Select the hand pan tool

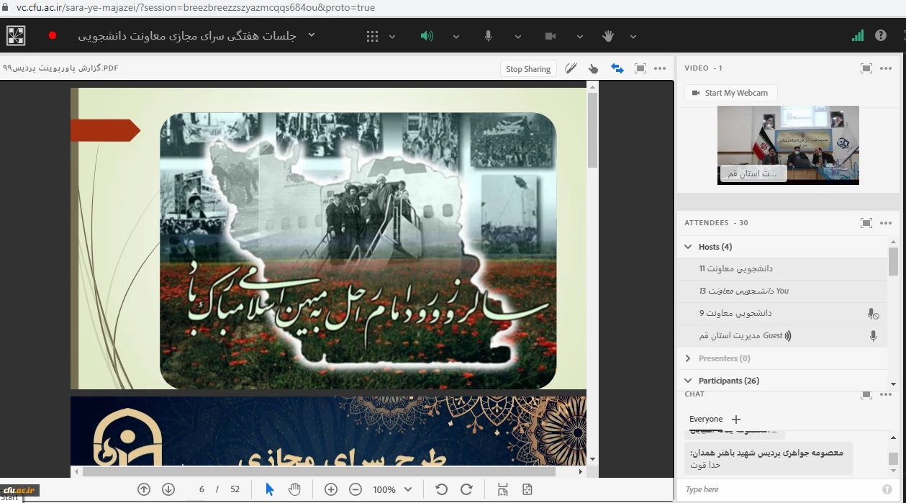point(294,489)
